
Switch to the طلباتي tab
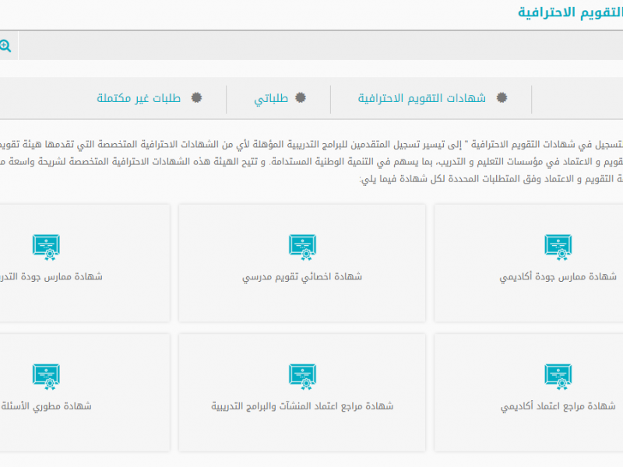tap(271, 99)
